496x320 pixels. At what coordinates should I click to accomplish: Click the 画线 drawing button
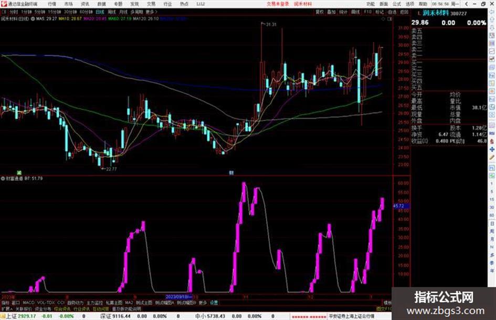(355, 12)
